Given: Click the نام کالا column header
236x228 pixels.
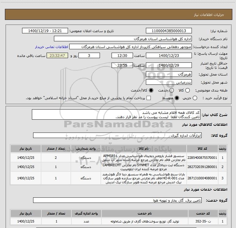Looking at the screenshot, I should (143, 148).
